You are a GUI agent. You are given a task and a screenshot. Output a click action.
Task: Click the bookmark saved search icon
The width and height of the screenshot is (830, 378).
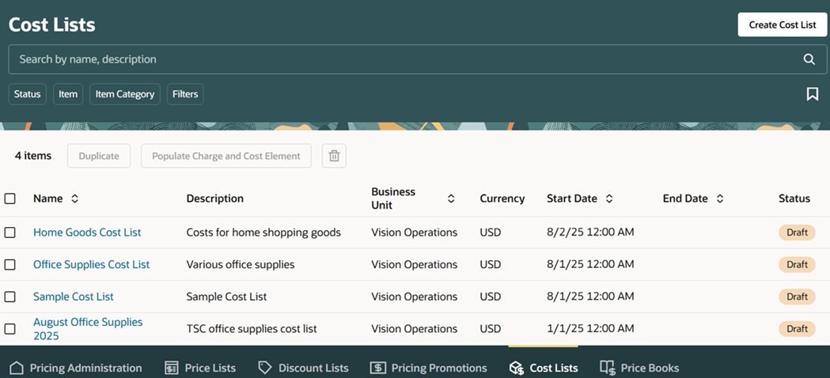tap(812, 94)
